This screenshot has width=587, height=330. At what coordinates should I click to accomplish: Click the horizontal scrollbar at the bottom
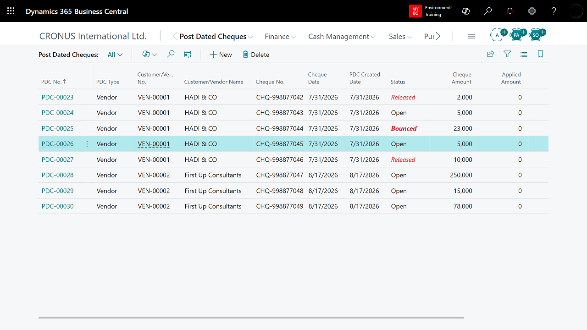point(251,317)
